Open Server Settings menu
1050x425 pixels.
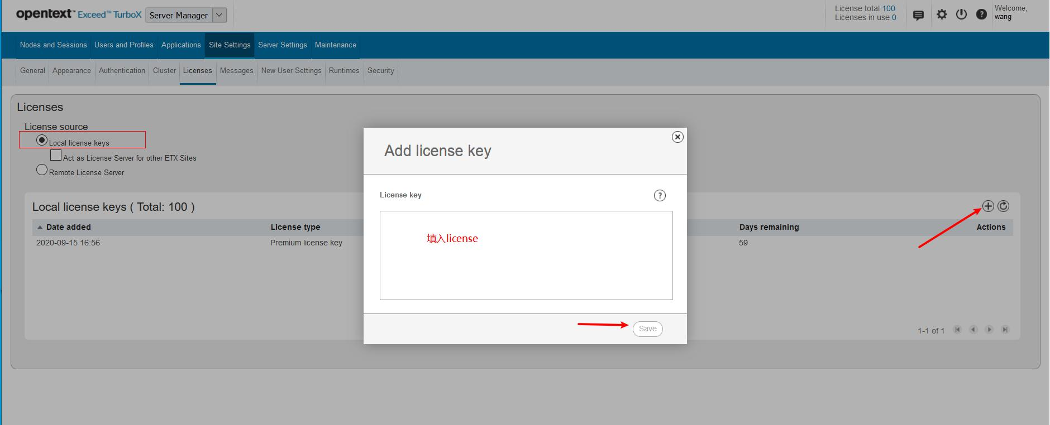click(283, 45)
